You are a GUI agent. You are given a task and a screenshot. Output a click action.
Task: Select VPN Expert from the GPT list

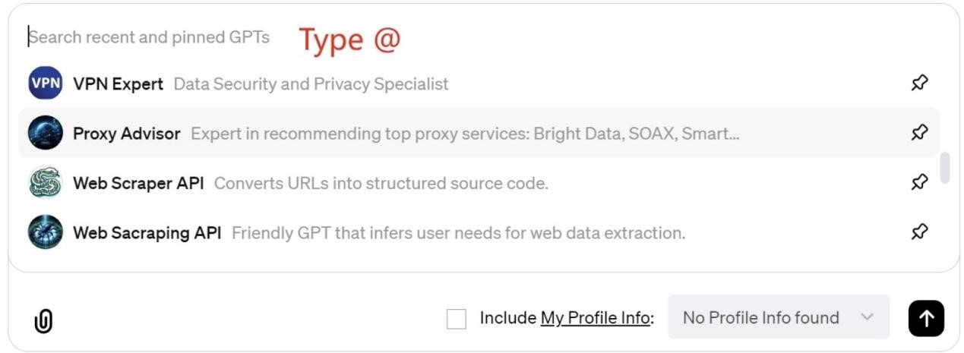[x=118, y=84]
